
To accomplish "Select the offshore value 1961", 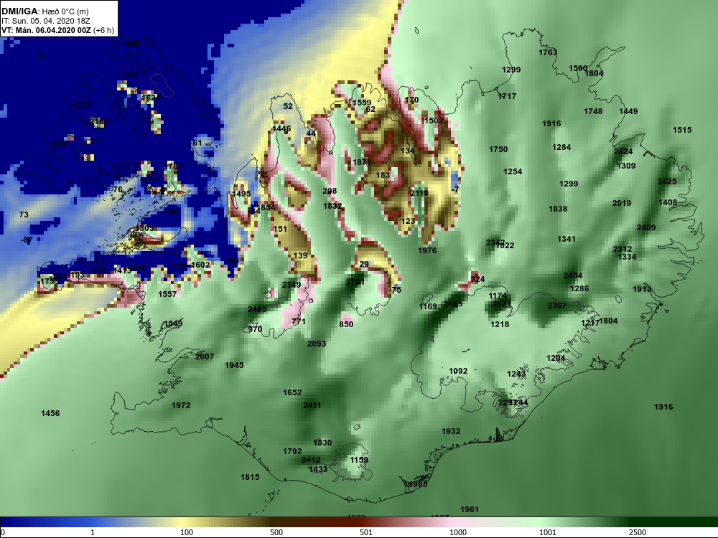I will click(x=470, y=509).
